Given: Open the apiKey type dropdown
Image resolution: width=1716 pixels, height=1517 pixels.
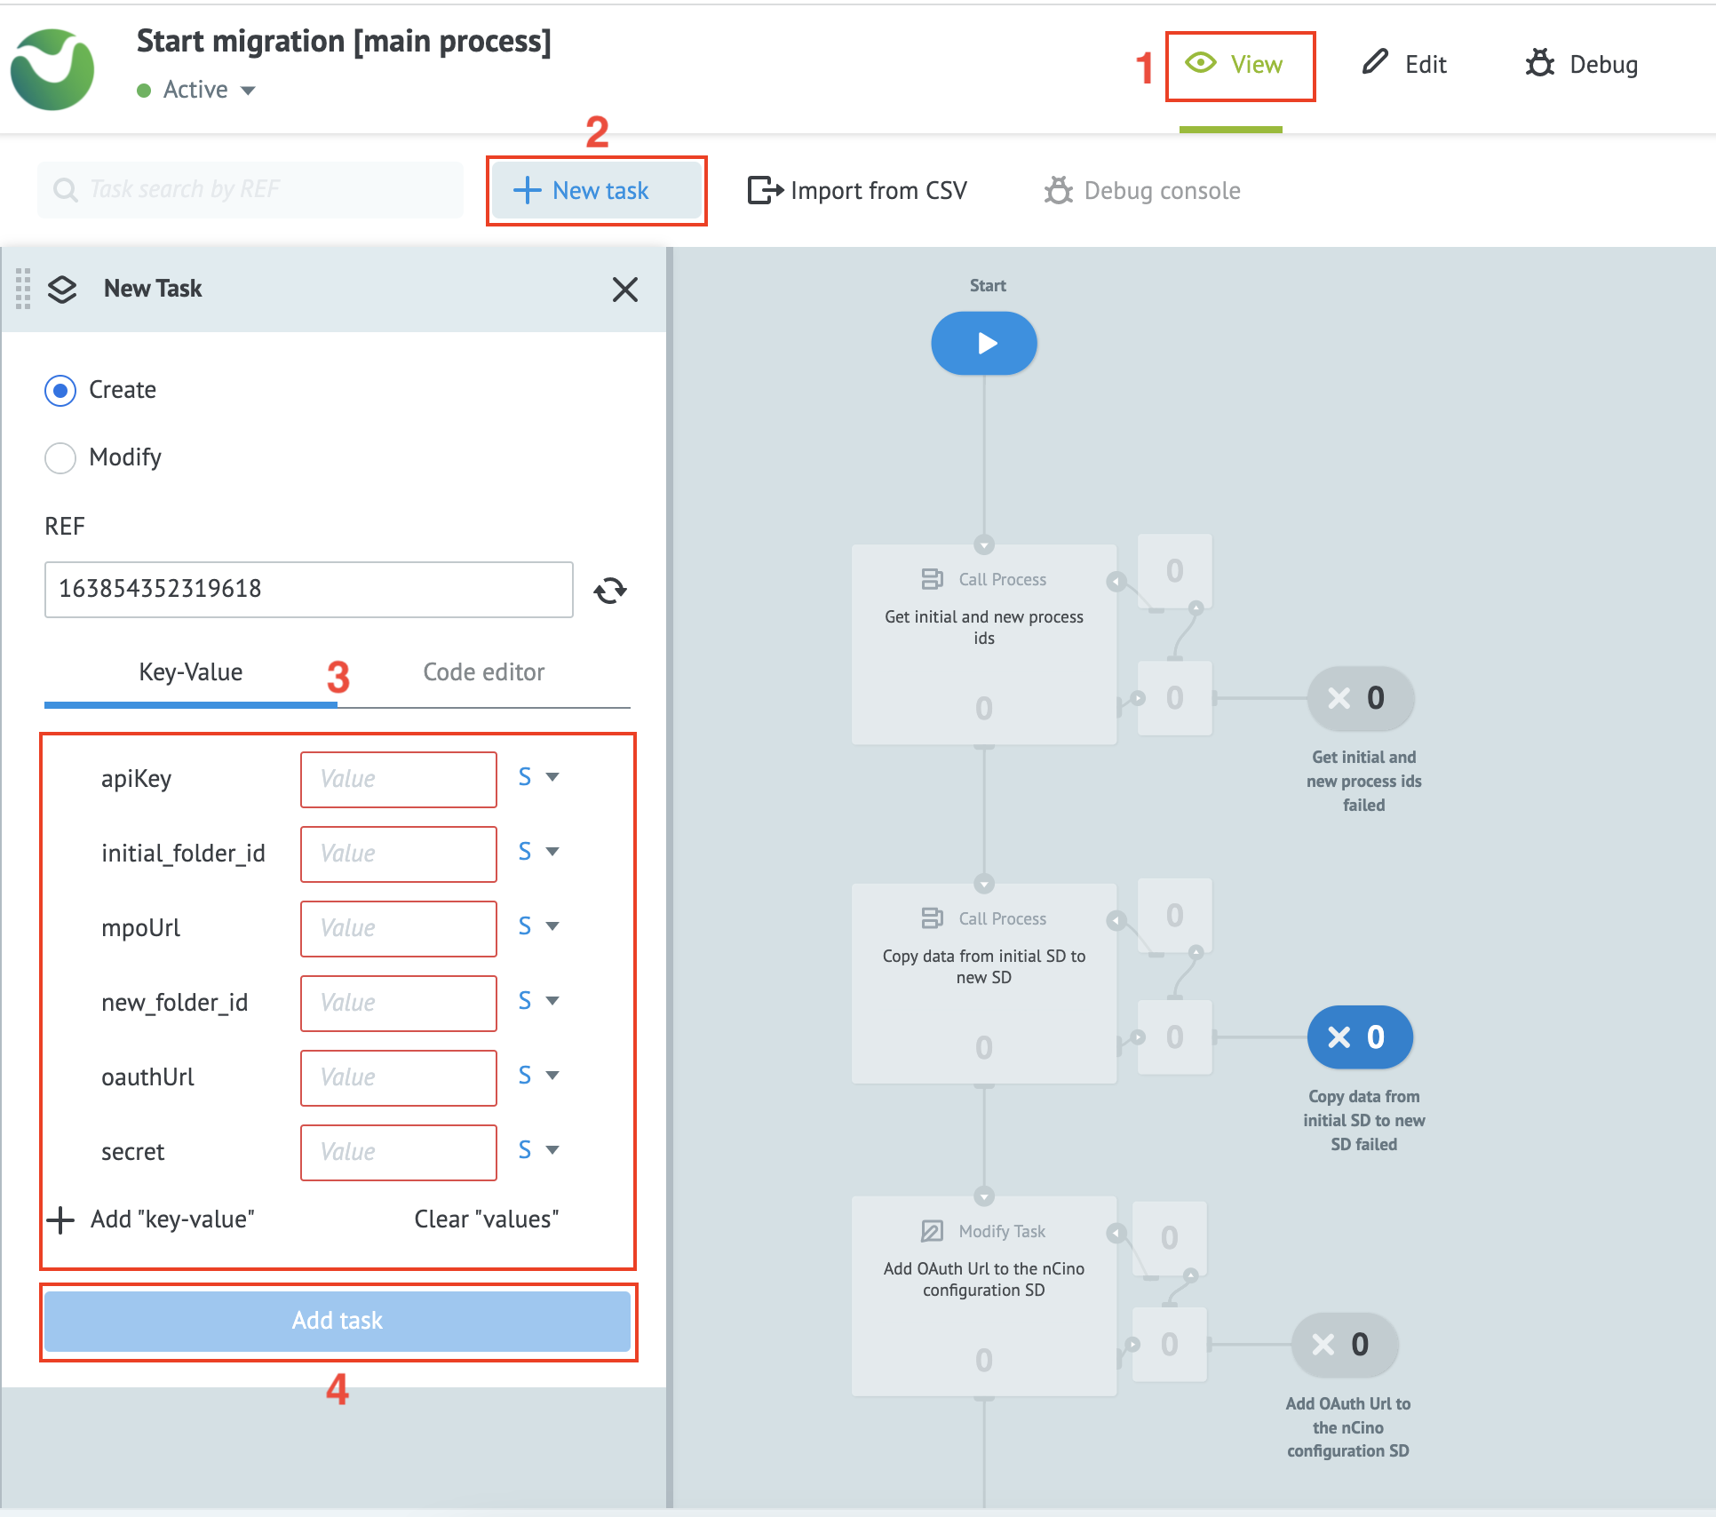Looking at the screenshot, I should click(539, 778).
